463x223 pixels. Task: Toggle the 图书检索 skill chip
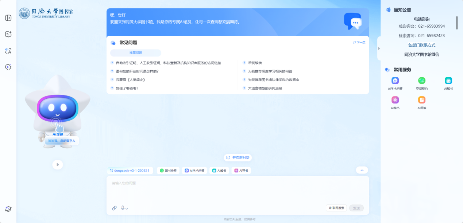(168, 170)
